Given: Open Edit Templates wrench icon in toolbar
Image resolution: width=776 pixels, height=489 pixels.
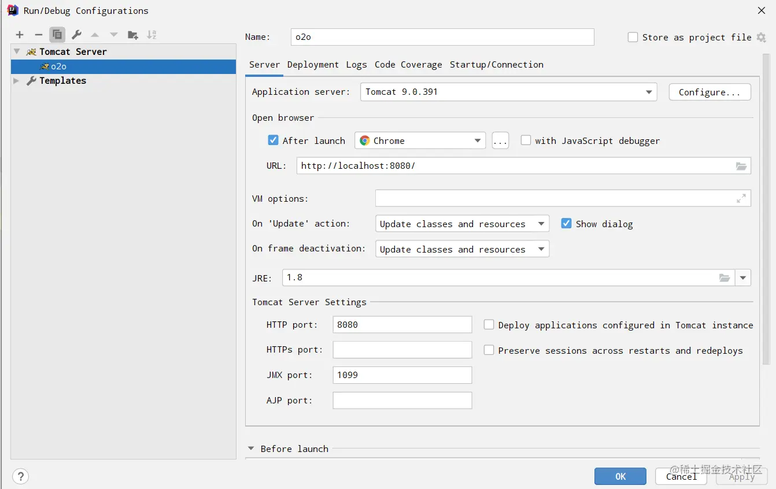Looking at the screenshot, I should click(76, 35).
